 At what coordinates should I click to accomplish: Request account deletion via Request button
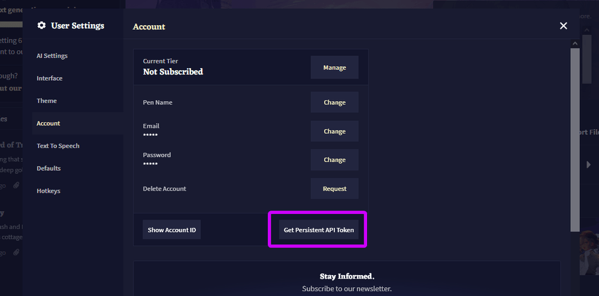point(334,188)
